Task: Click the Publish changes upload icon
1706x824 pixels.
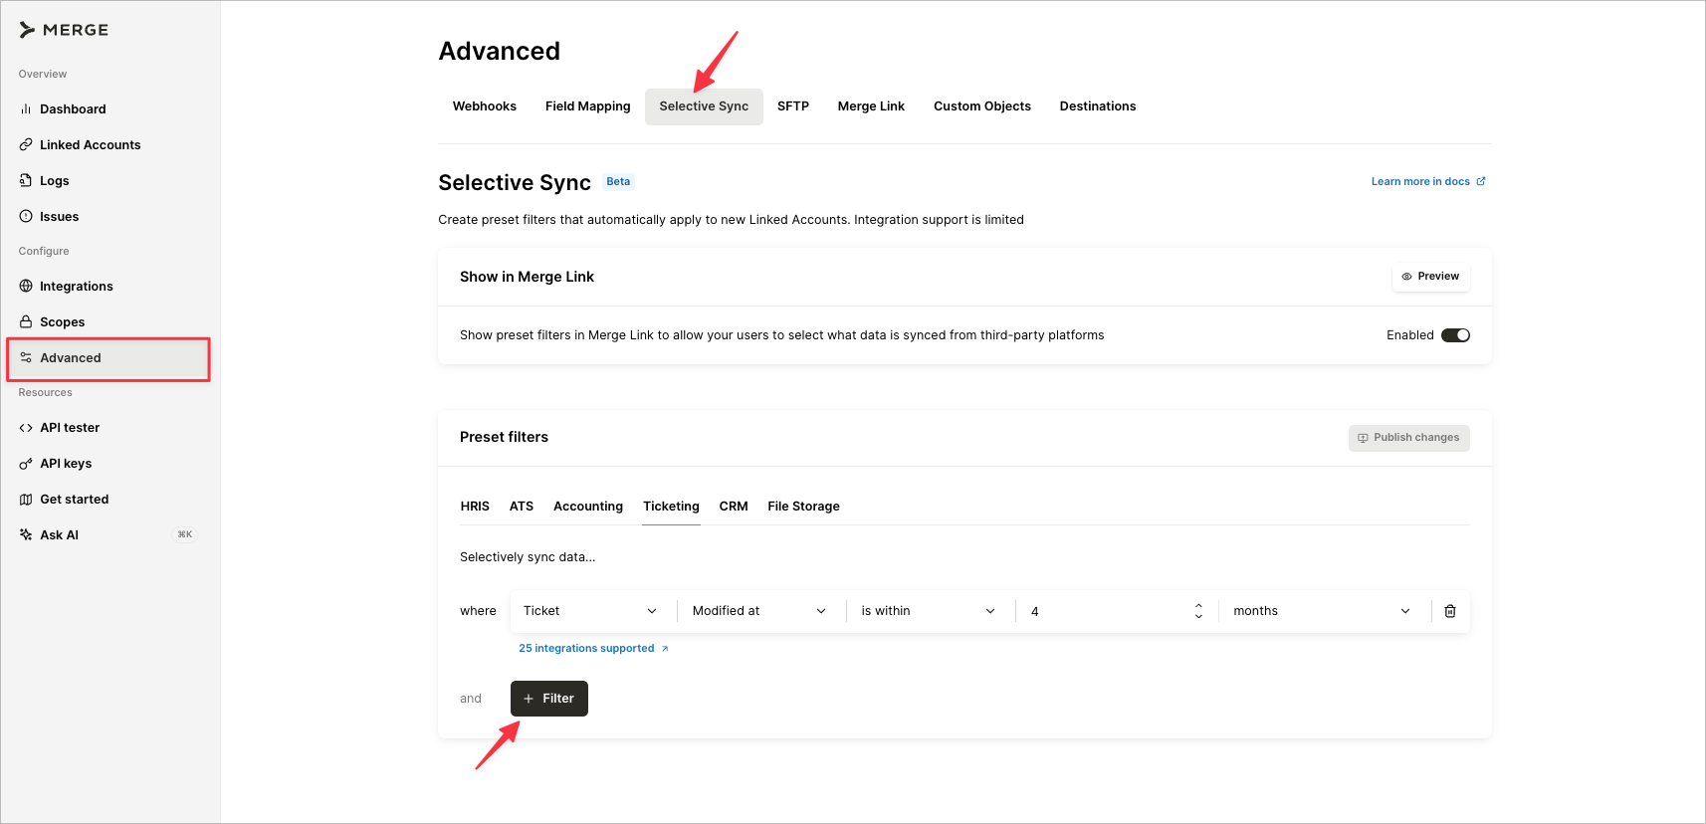Action: pyautogui.click(x=1363, y=438)
